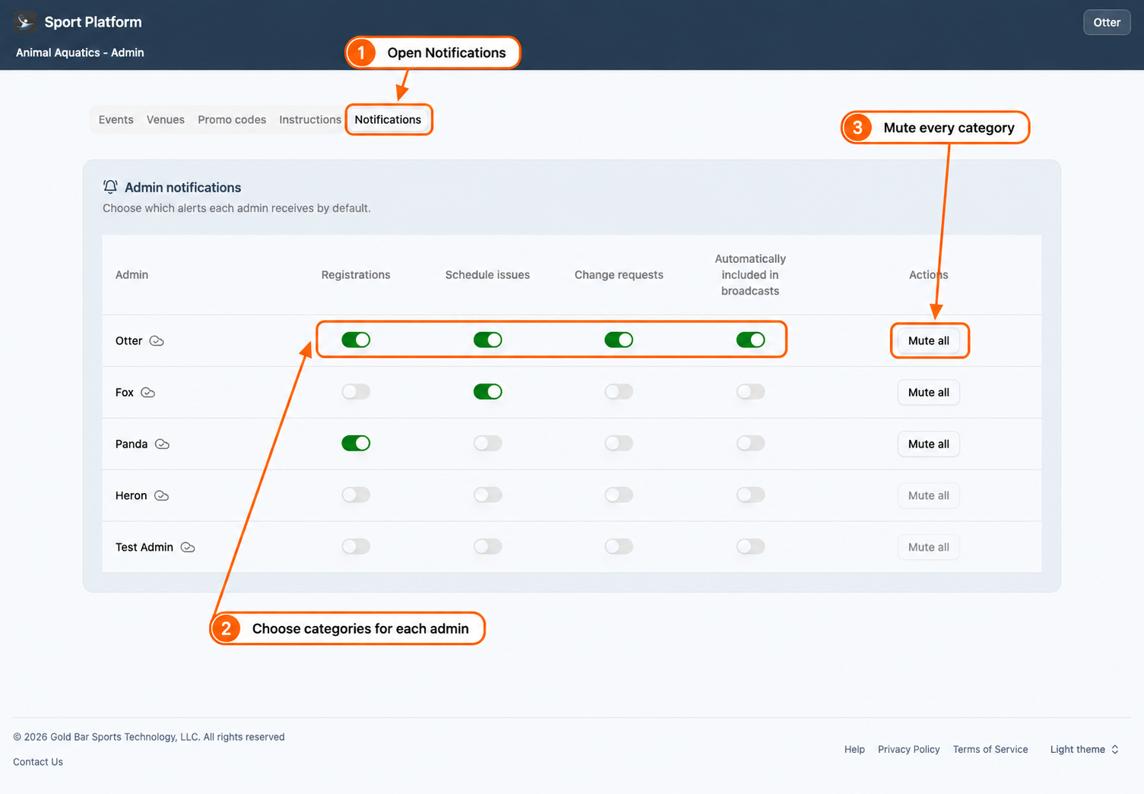Viewport: 1144px width, 794px height.
Task: Enable Change requests for Fox
Action: (619, 391)
